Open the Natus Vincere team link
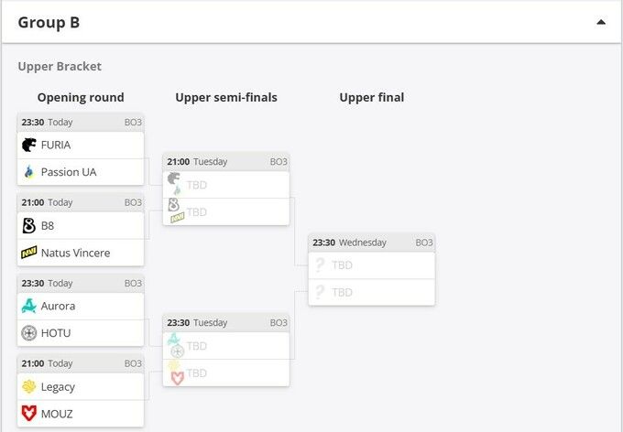Image resolution: width=623 pixels, height=432 pixels. pos(75,253)
